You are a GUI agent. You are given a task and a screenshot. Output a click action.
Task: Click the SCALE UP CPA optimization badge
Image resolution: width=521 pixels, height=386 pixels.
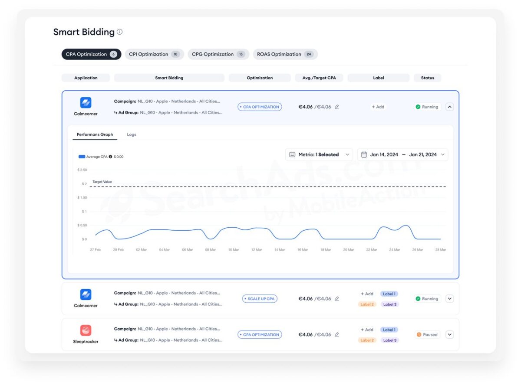coord(260,299)
